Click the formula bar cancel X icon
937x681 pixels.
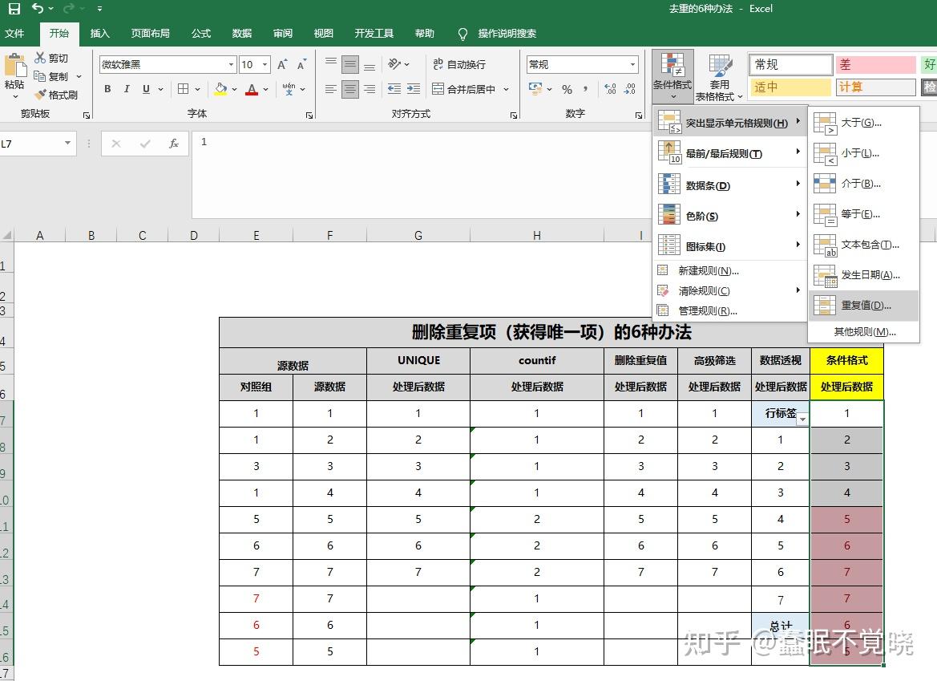point(116,144)
